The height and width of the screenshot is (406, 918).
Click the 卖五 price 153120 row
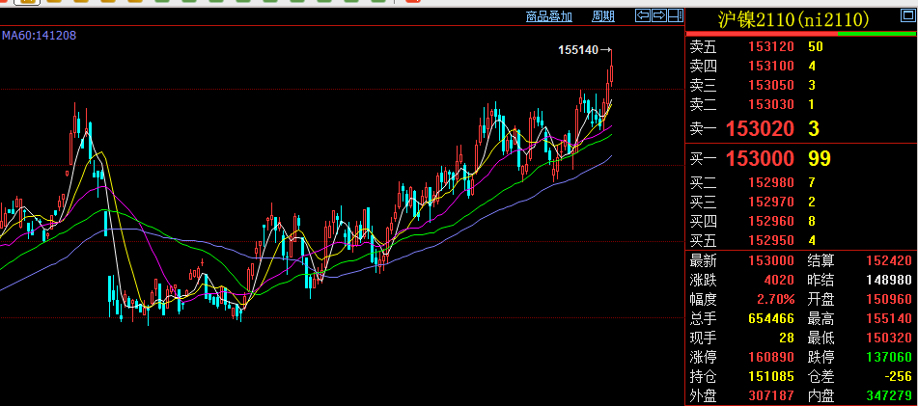pos(770,46)
